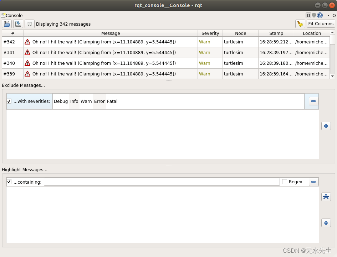Click warning icon of message #342
The image size is (337, 257).
27,42
